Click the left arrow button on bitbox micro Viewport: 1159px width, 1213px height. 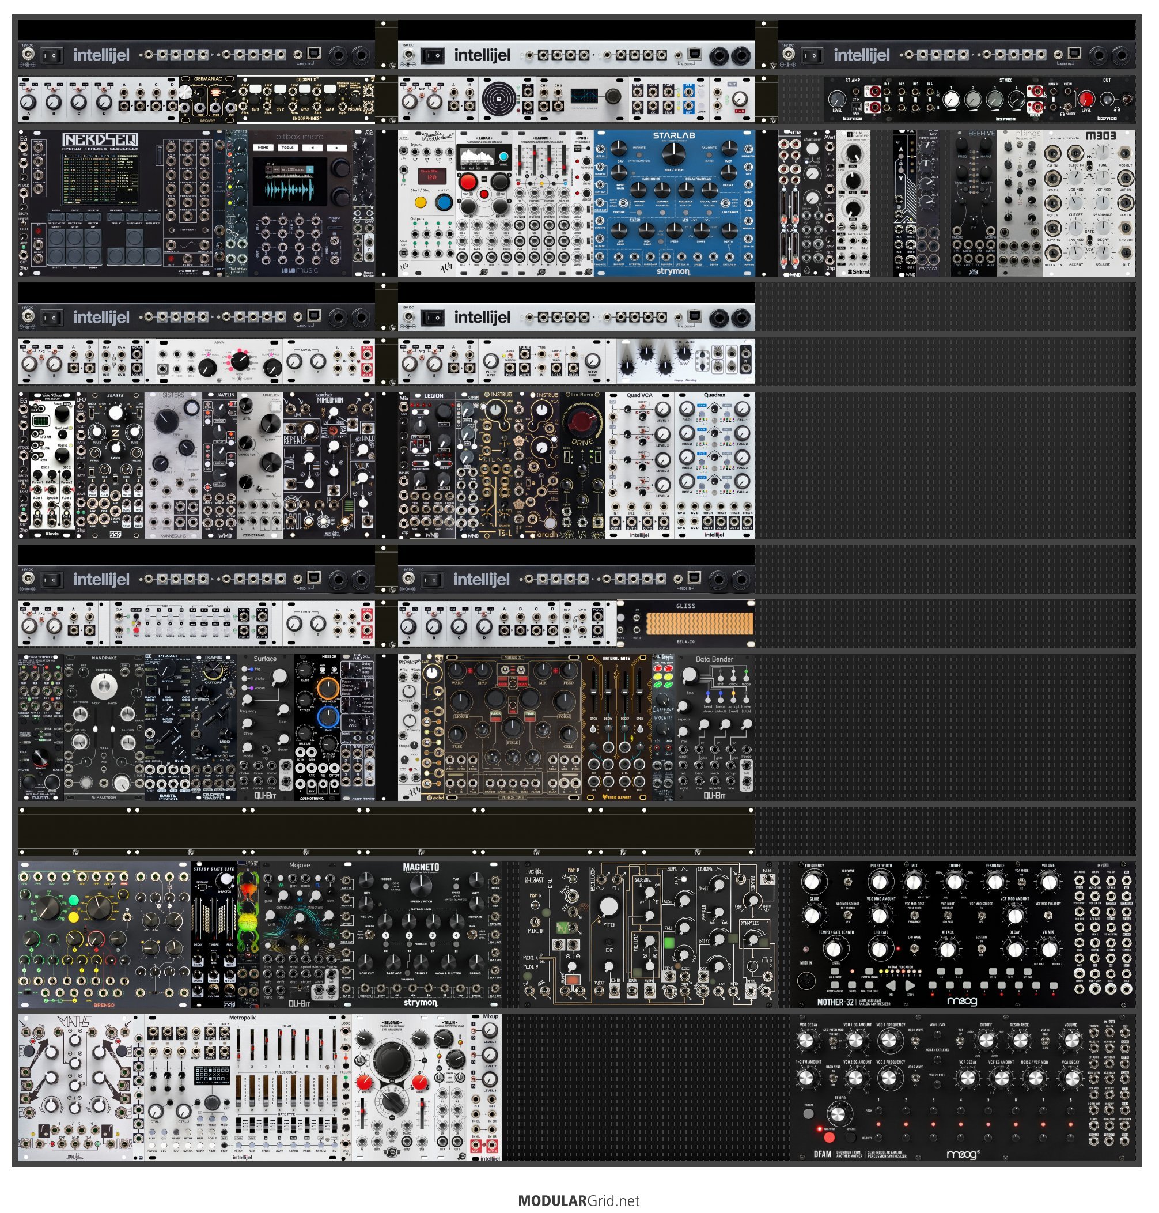pyautogui.click(x=313, y=148)
